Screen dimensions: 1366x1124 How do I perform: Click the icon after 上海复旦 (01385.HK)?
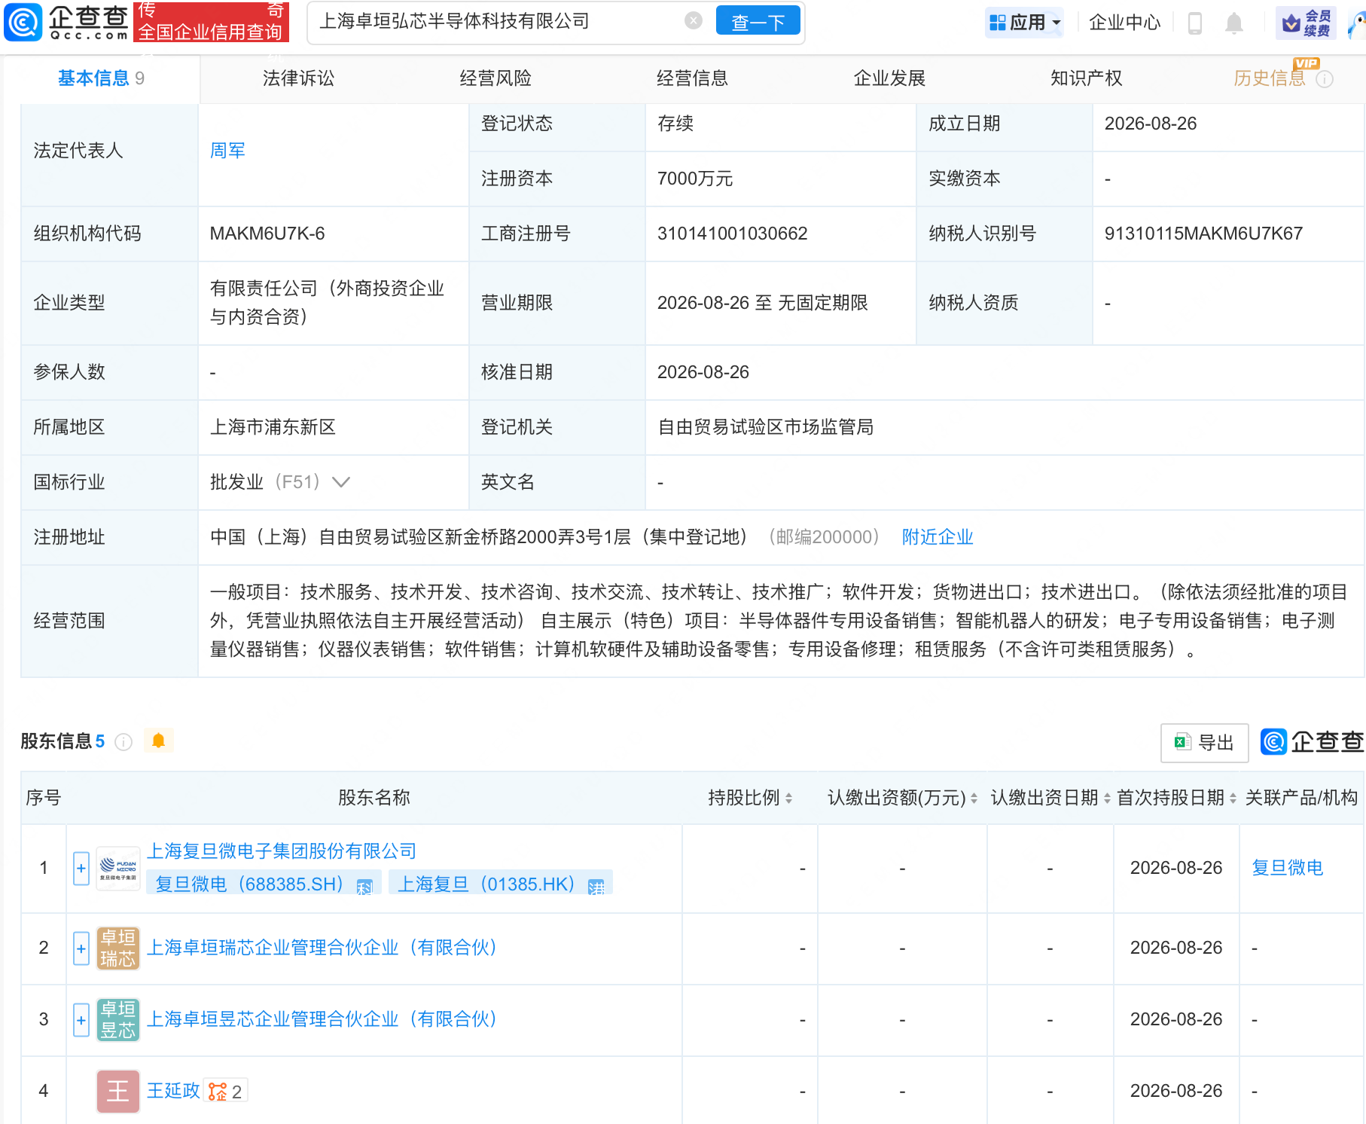[596, 887]
